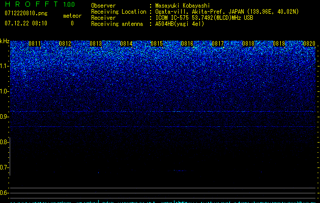Click the Observer label
The height and width of the screenshot is (203, 320).
coord(103,6)
